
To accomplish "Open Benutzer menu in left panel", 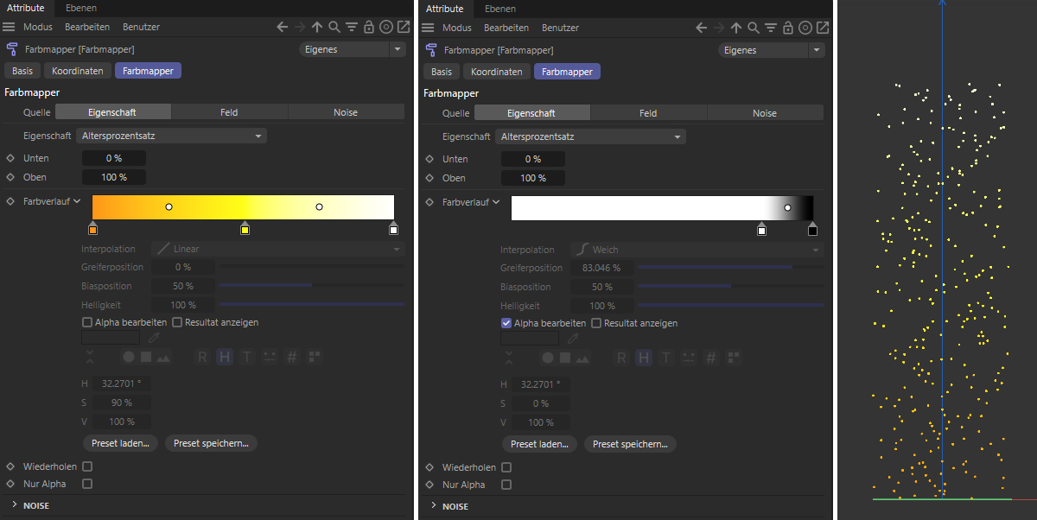I will (141, 28).
